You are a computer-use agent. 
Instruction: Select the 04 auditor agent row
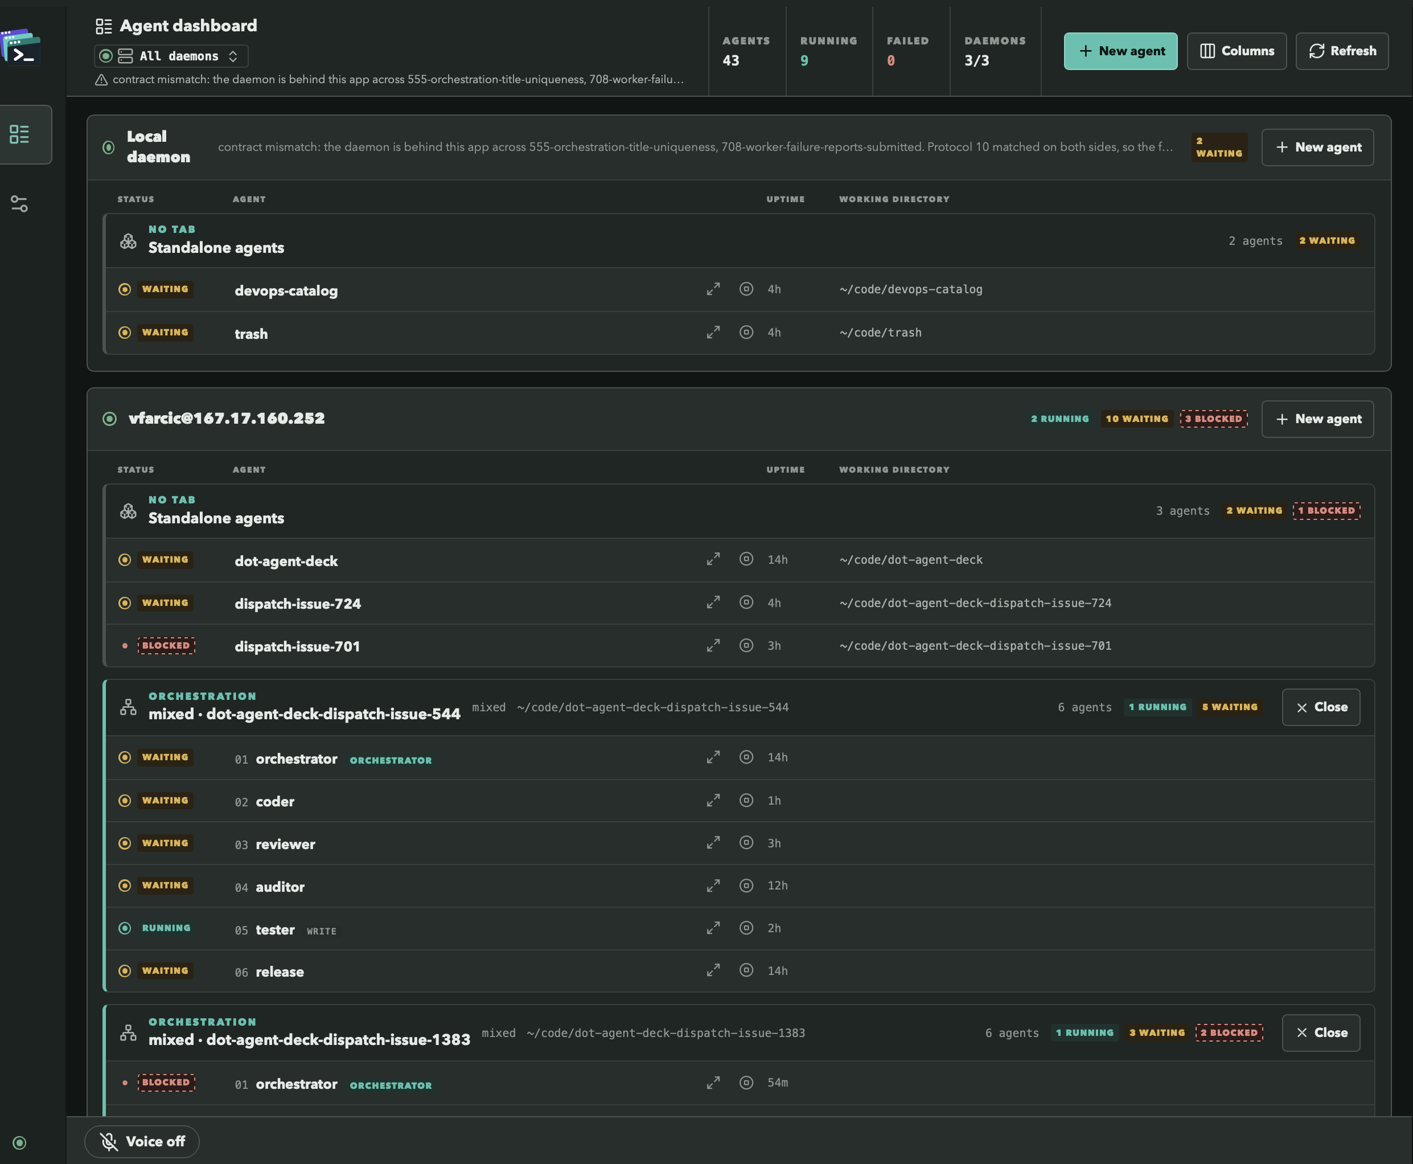click(x=740, y=886)
